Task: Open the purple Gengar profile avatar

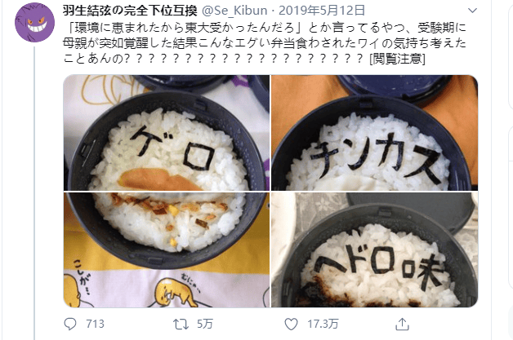Action: [34, 23]
